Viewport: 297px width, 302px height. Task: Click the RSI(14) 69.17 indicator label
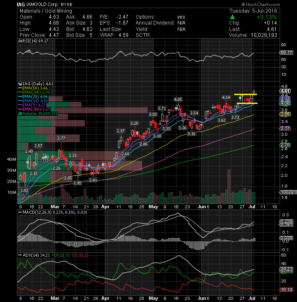33,41
